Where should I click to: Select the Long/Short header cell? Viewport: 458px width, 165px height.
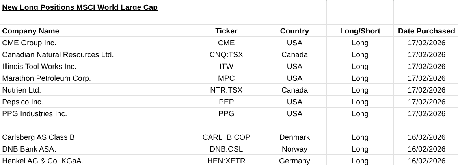(x=360, y=31)
